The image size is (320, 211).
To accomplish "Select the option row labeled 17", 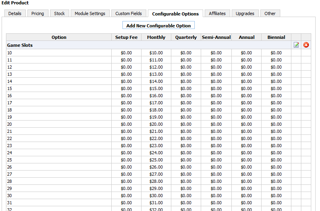I will tap(159, 103).
